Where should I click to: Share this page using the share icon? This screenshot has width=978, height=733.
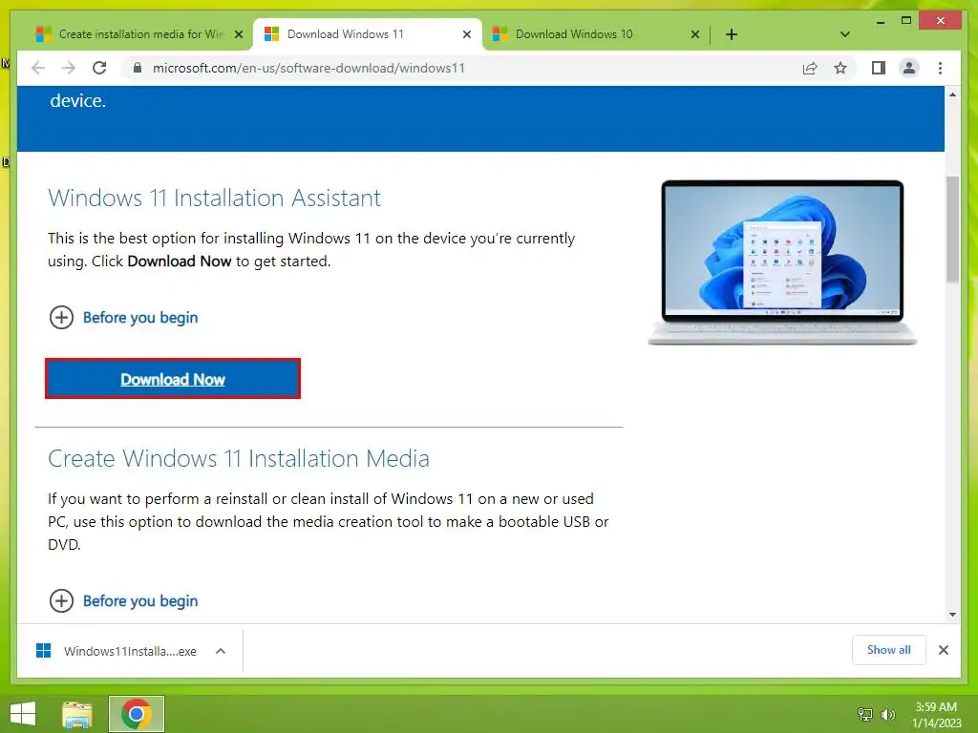click(x=810, y=68)
